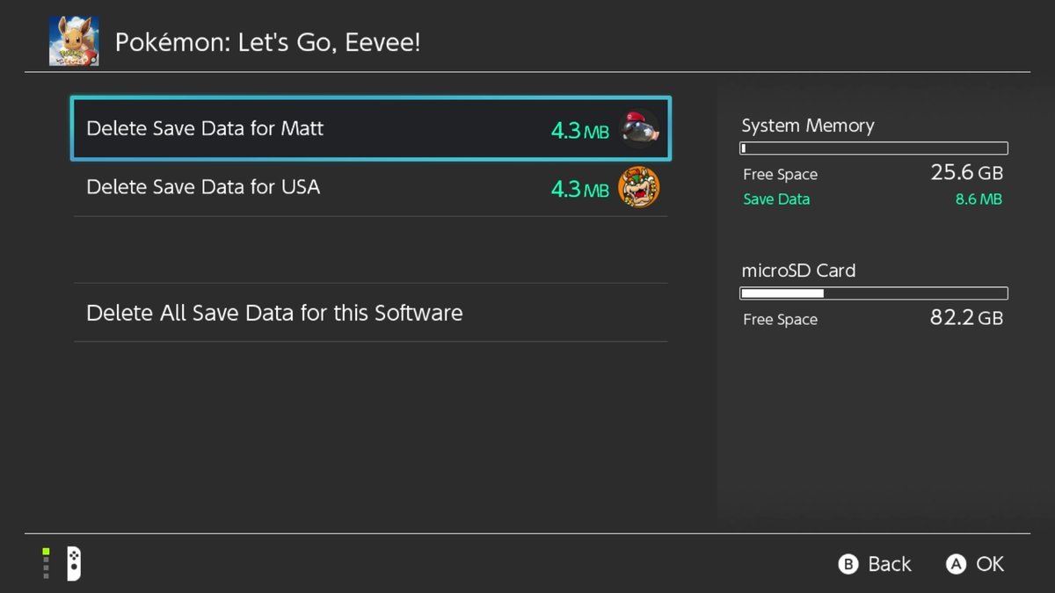Click the microSD Card usage bar
The image size is (1055, 593).
click(874, 293)
